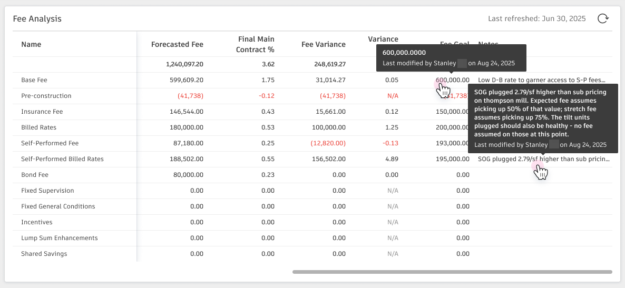Click Self-Performed Billed Rates forecast 188,502.00
The height and width of the screenshot is (288, 625).
coord(186,159)
